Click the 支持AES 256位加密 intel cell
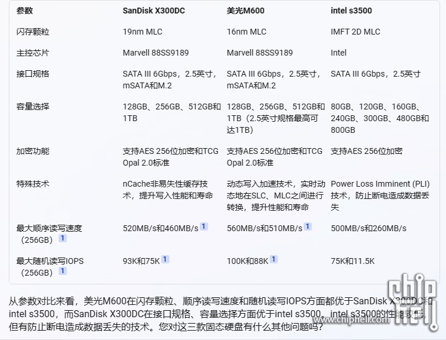 click(x=367, y=151)
